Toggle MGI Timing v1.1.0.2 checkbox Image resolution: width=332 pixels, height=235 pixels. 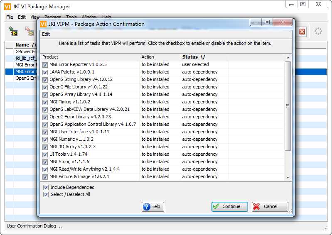coord(45,102)
